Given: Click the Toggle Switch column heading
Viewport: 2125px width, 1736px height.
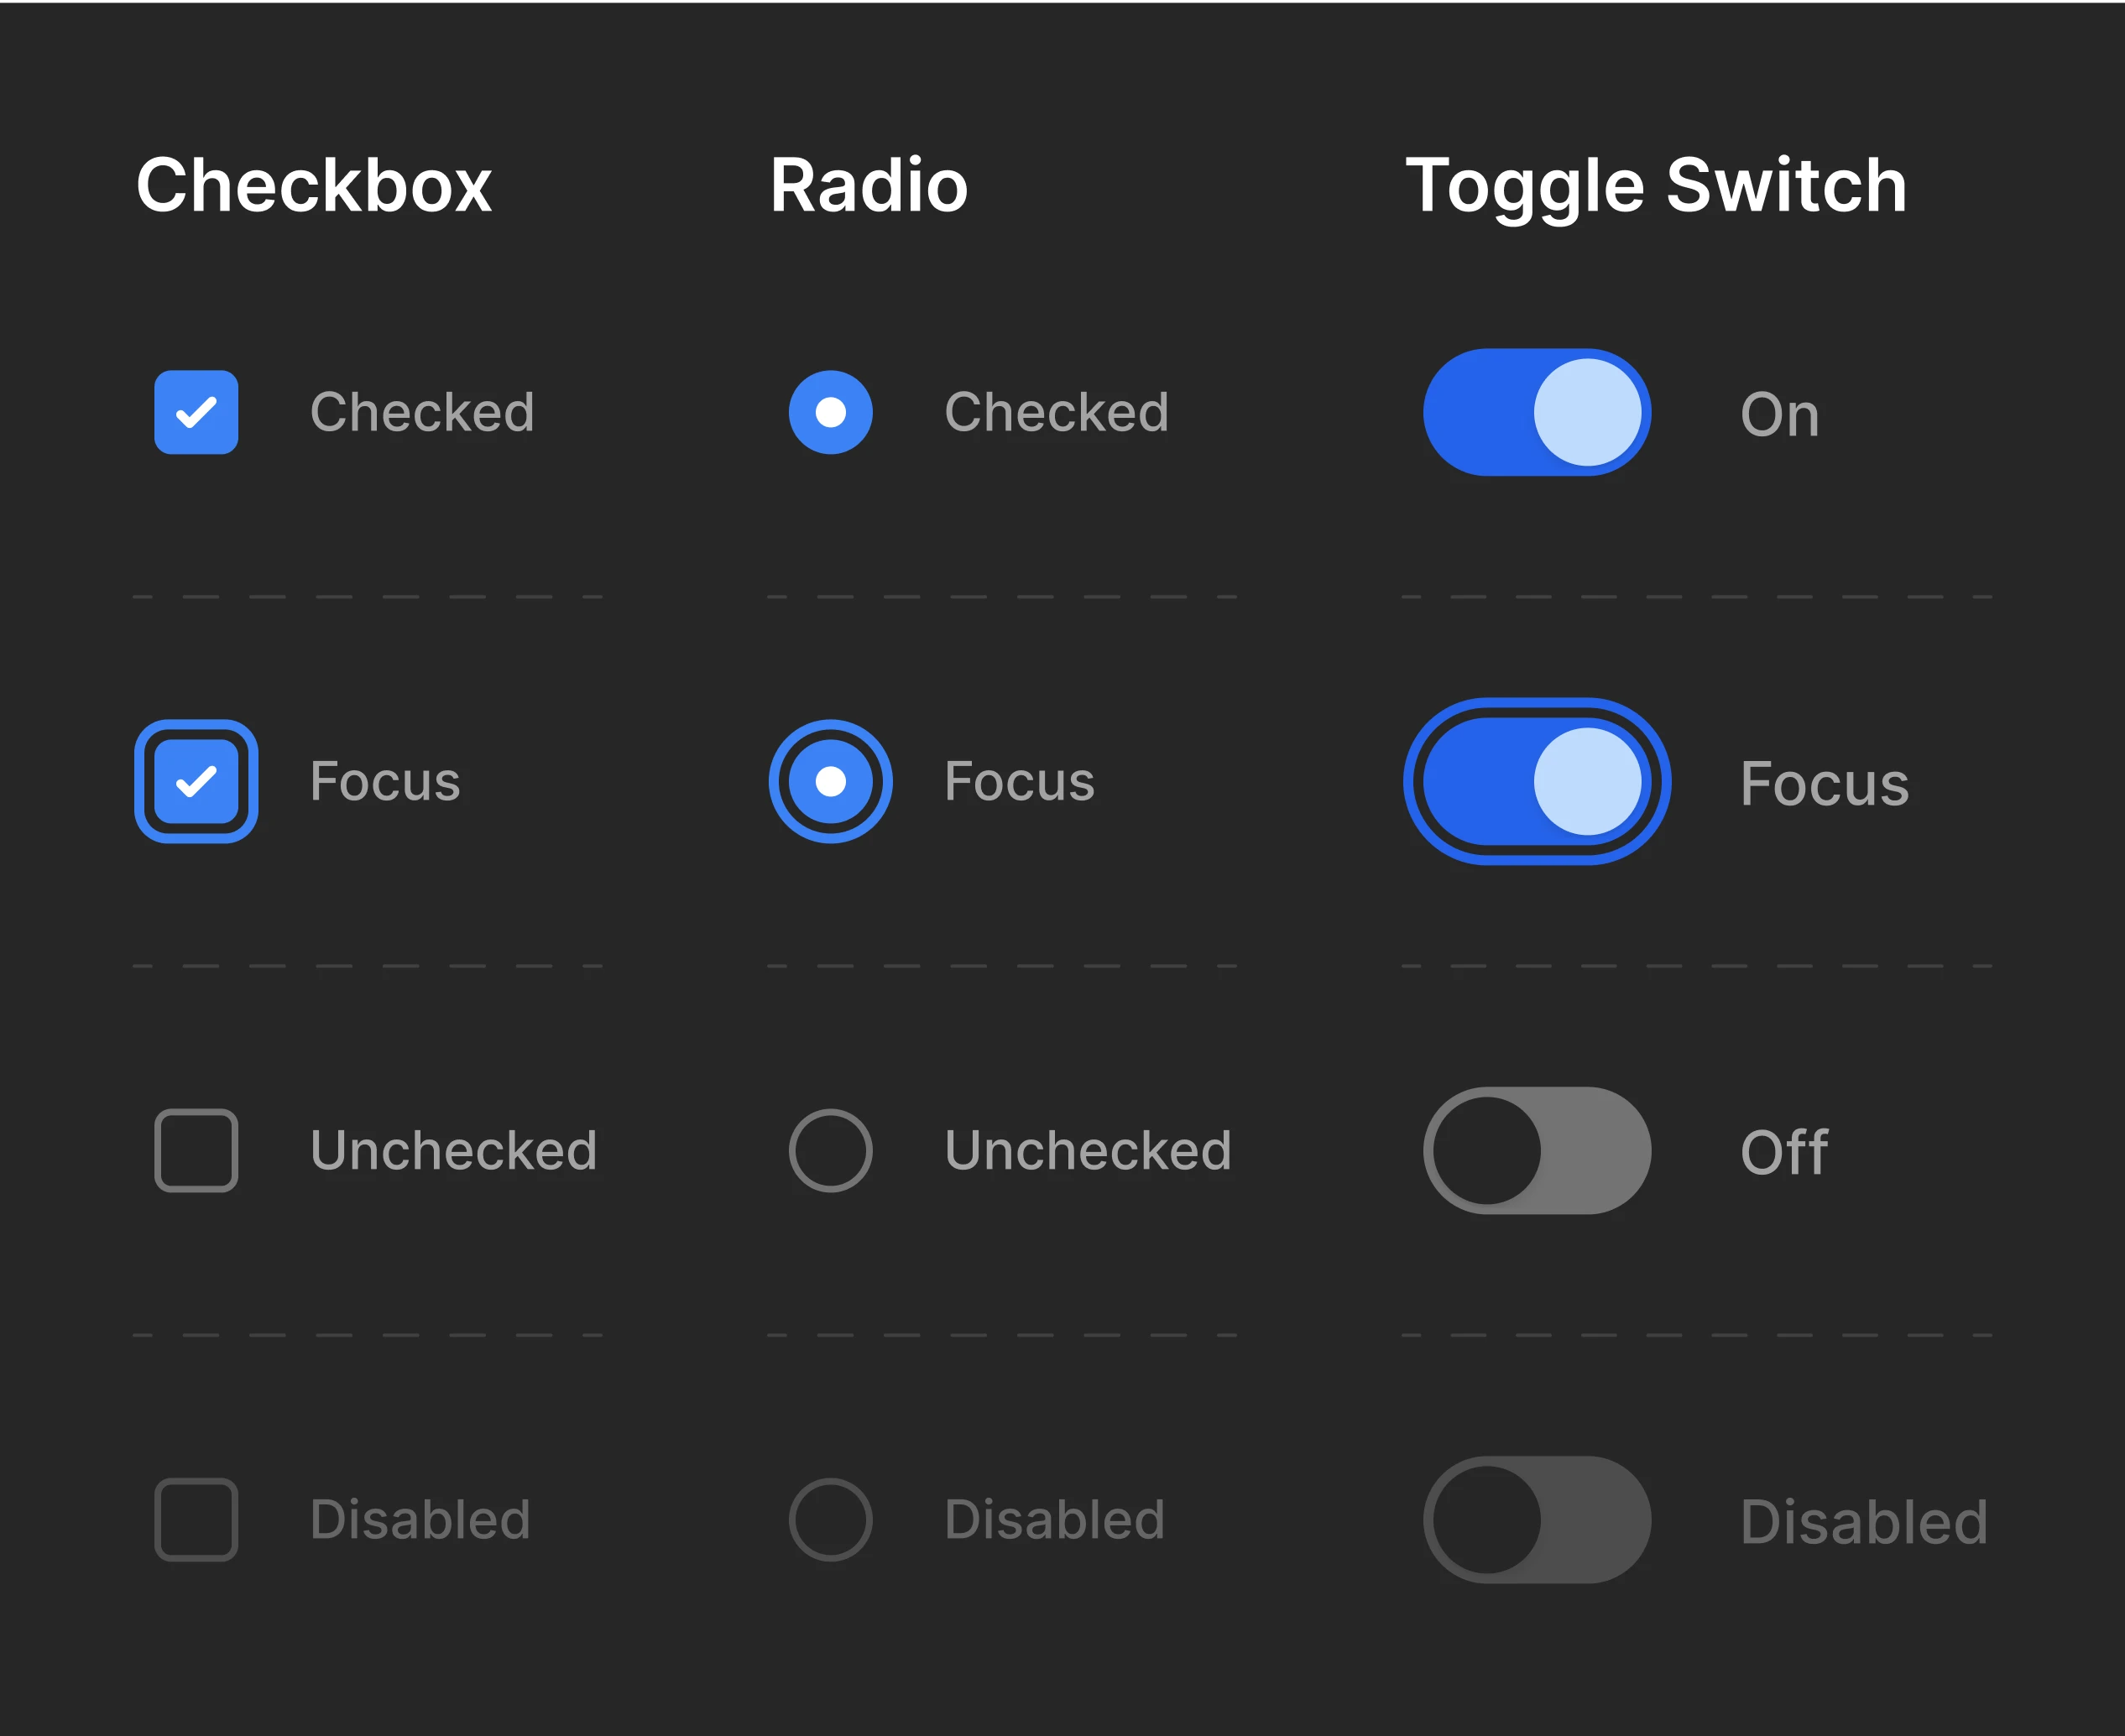Looking at the screenshot, I should (1656, 186).
